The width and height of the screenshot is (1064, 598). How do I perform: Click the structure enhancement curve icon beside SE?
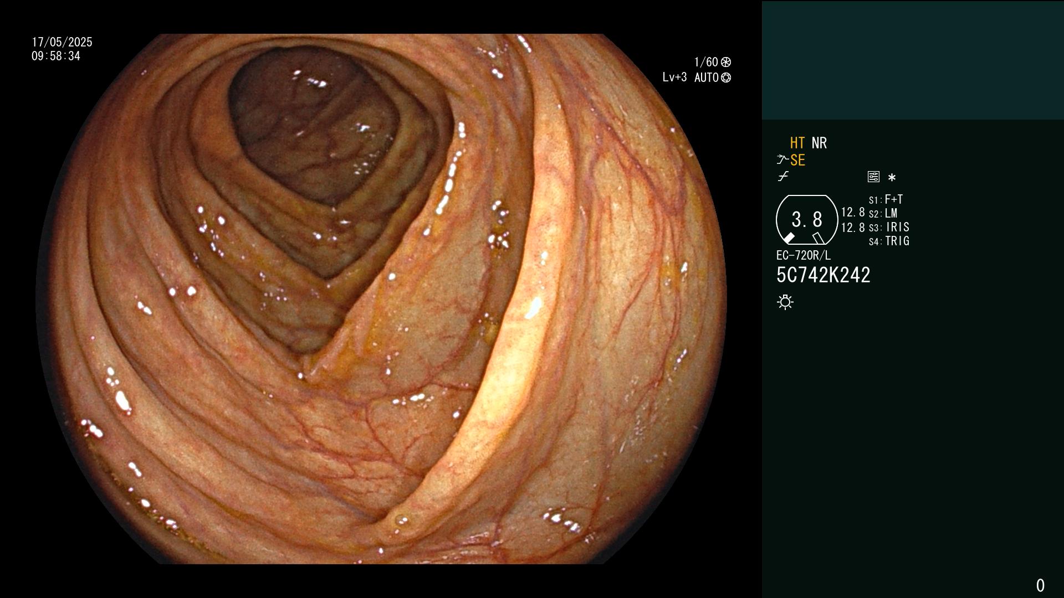[782, 159]
